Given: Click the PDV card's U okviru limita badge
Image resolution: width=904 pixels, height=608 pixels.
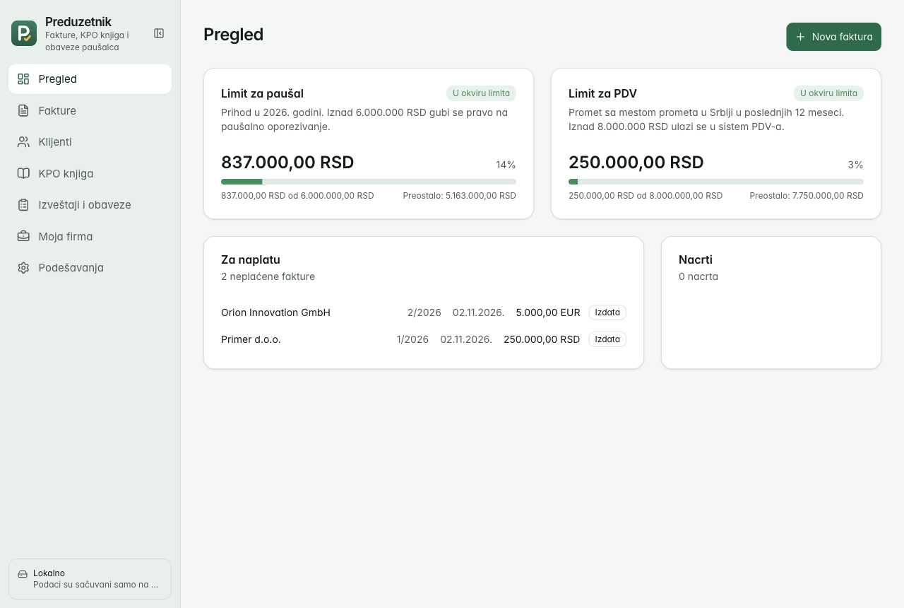Looking at the screenshot, I should pos(828,93).
